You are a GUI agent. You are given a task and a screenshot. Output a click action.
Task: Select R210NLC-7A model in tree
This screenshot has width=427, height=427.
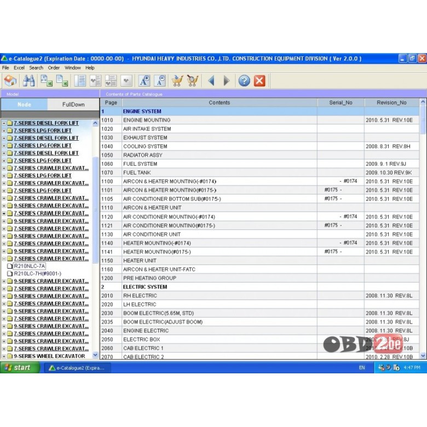(30, 266)
